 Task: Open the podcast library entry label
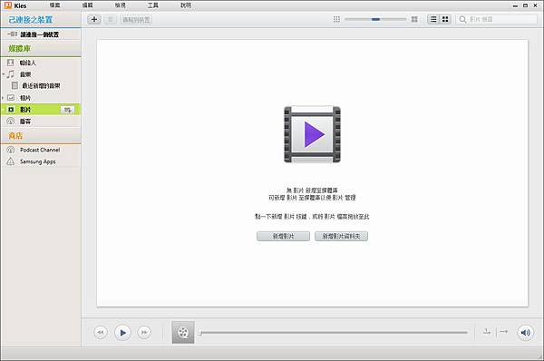[25, 122]
